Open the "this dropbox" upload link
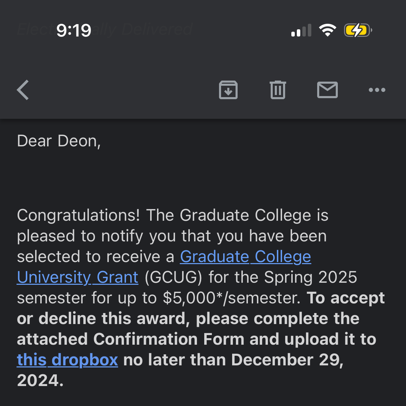The image size is (406, 406). [x=67, y=360]
